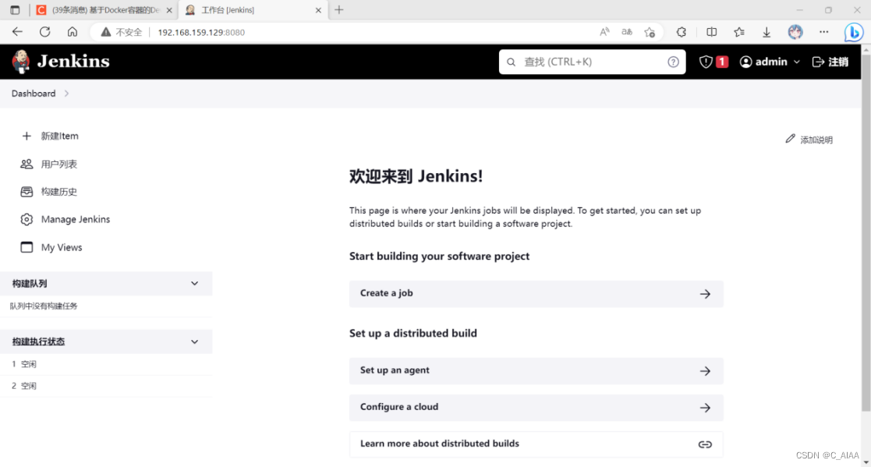Click the Jenkins butler logo icon

21,61
